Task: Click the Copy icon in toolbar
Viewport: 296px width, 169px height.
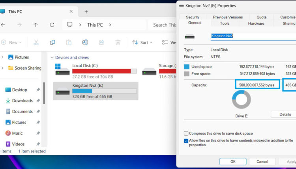Action: click(x=52, y=42)
